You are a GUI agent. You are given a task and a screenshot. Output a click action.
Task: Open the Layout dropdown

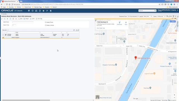point(147,17)
